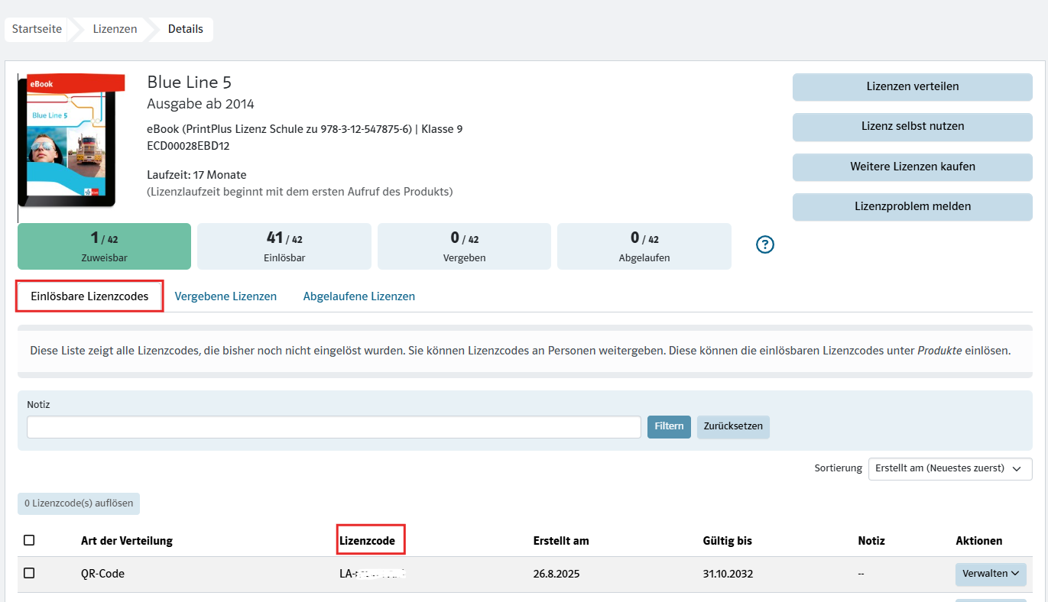Viewport: 1048px width, 602px height.
Task: Apply the filter with Filtern button
Action: tap(669, 426)
